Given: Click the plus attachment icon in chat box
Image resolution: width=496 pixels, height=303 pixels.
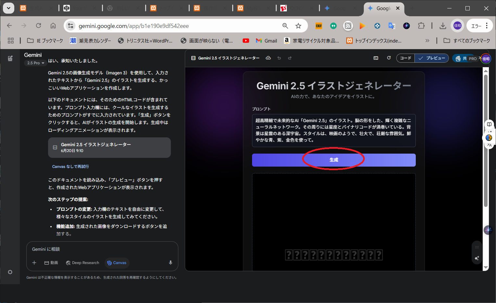Looking at the screenshot, I should coord(34,263).
